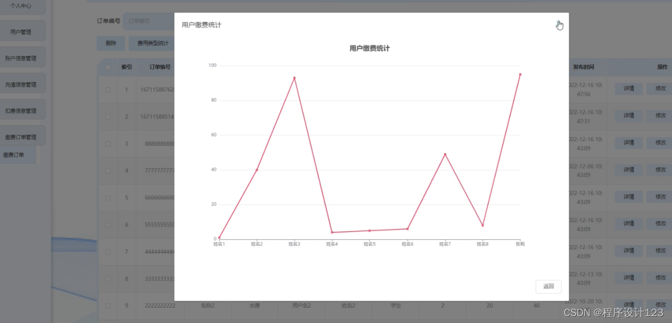
Task: Click the 订单编号 column header
Action: pyautogui.click(x=160, y=67)
